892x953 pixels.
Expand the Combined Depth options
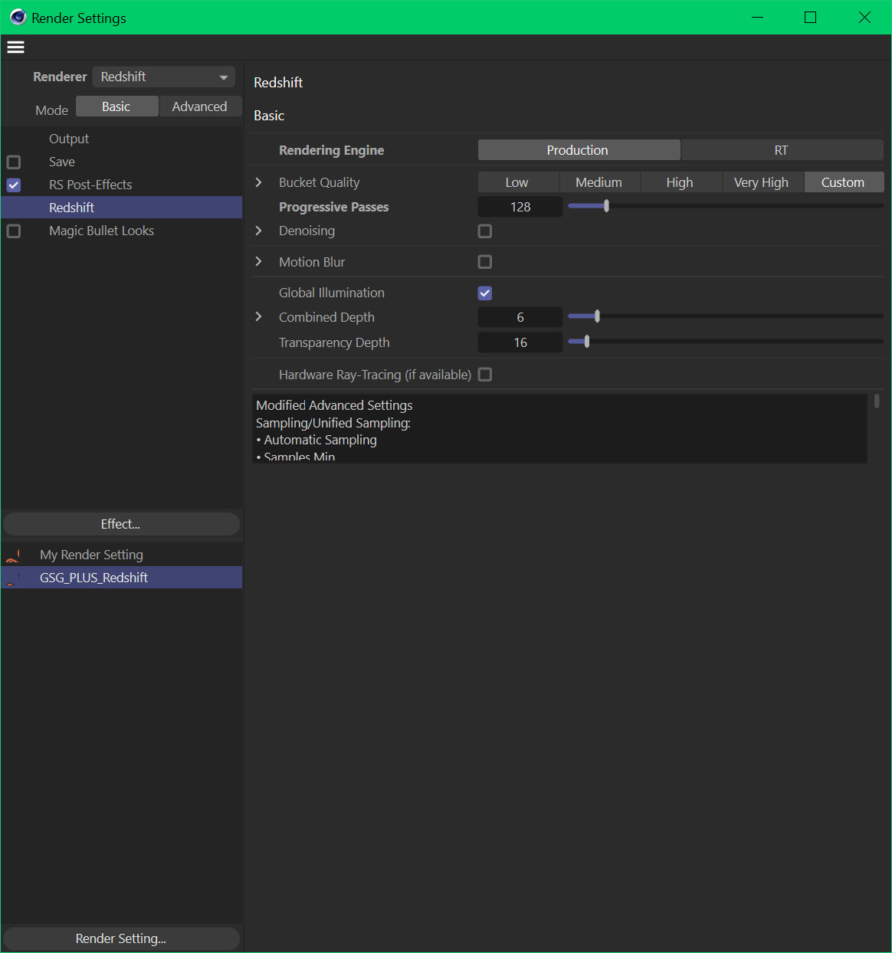pyautogui.click(x=259, y=316)
